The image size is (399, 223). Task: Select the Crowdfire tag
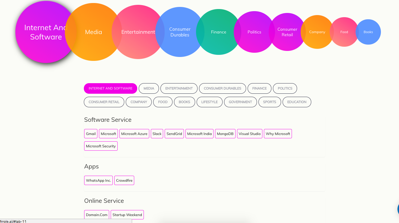coord(124,181)
